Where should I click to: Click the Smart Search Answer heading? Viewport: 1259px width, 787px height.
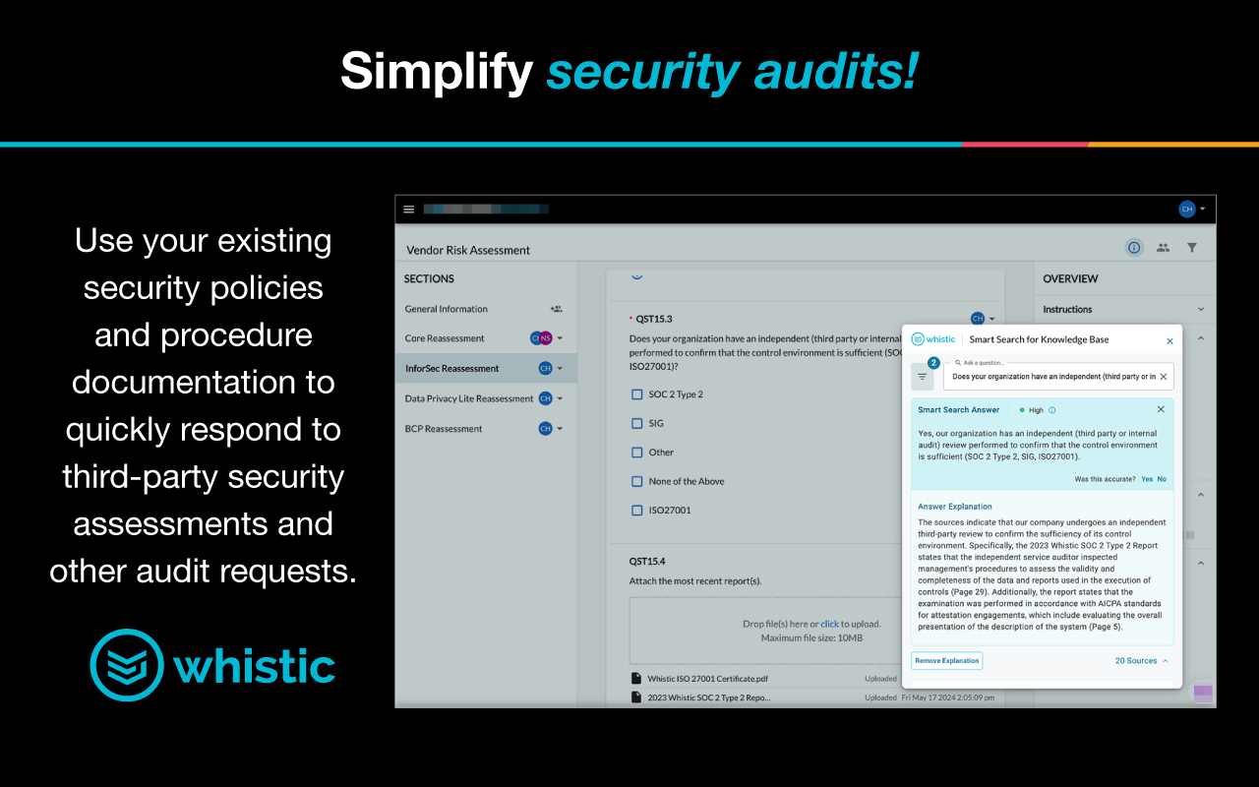[x=958, y=410]
